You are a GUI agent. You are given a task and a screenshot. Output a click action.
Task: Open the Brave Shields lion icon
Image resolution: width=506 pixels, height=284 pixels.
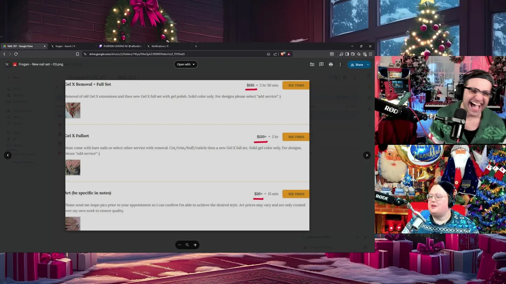283,54
